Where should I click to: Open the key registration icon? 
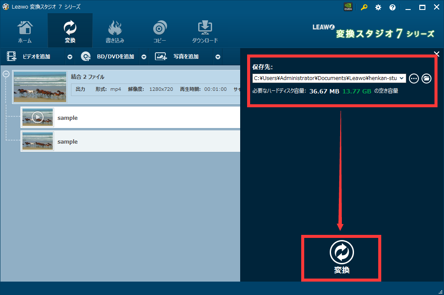click(364, 7)
